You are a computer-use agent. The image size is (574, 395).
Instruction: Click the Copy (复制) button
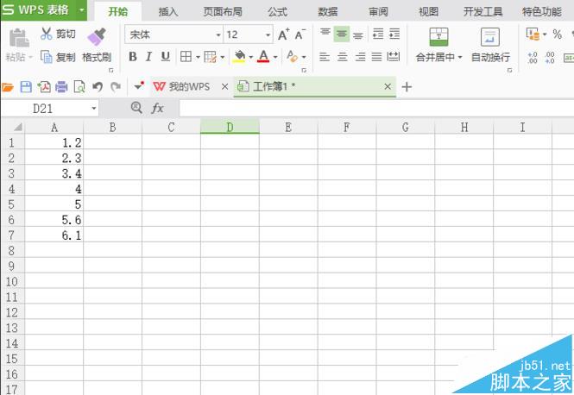click(x=58, y=57)
